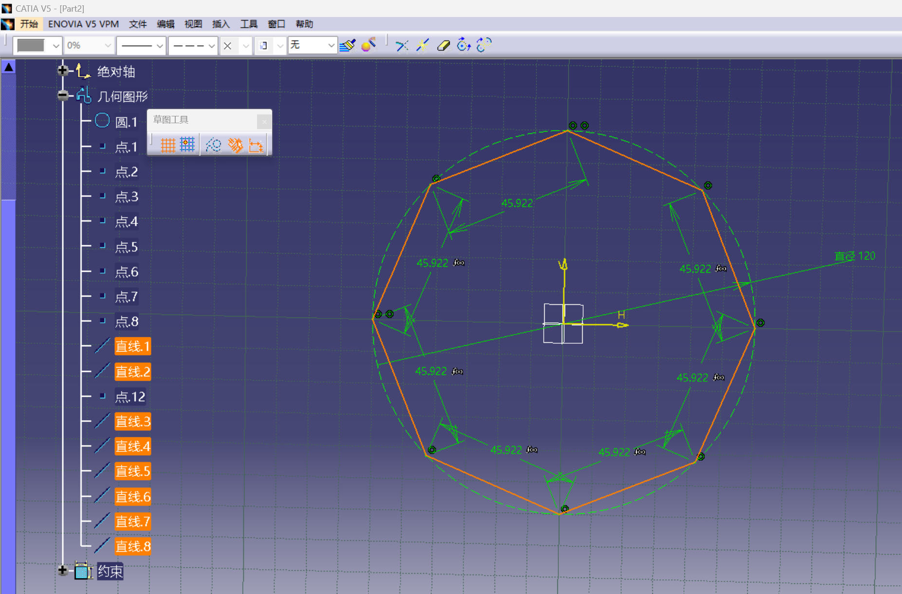Select the Eraser tool icon
The image size is (902, 594).
click(x=443, y=46)
